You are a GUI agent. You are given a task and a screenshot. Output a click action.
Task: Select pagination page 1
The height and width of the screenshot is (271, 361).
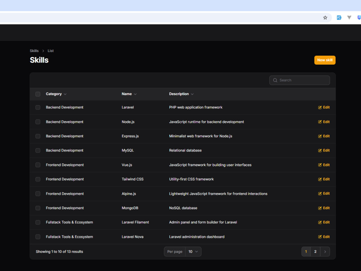[x=306, y=251]
